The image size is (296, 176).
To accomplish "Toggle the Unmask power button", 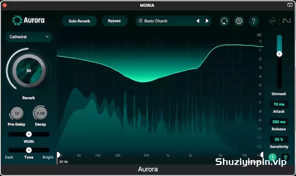I will click(x=272, y=157).
